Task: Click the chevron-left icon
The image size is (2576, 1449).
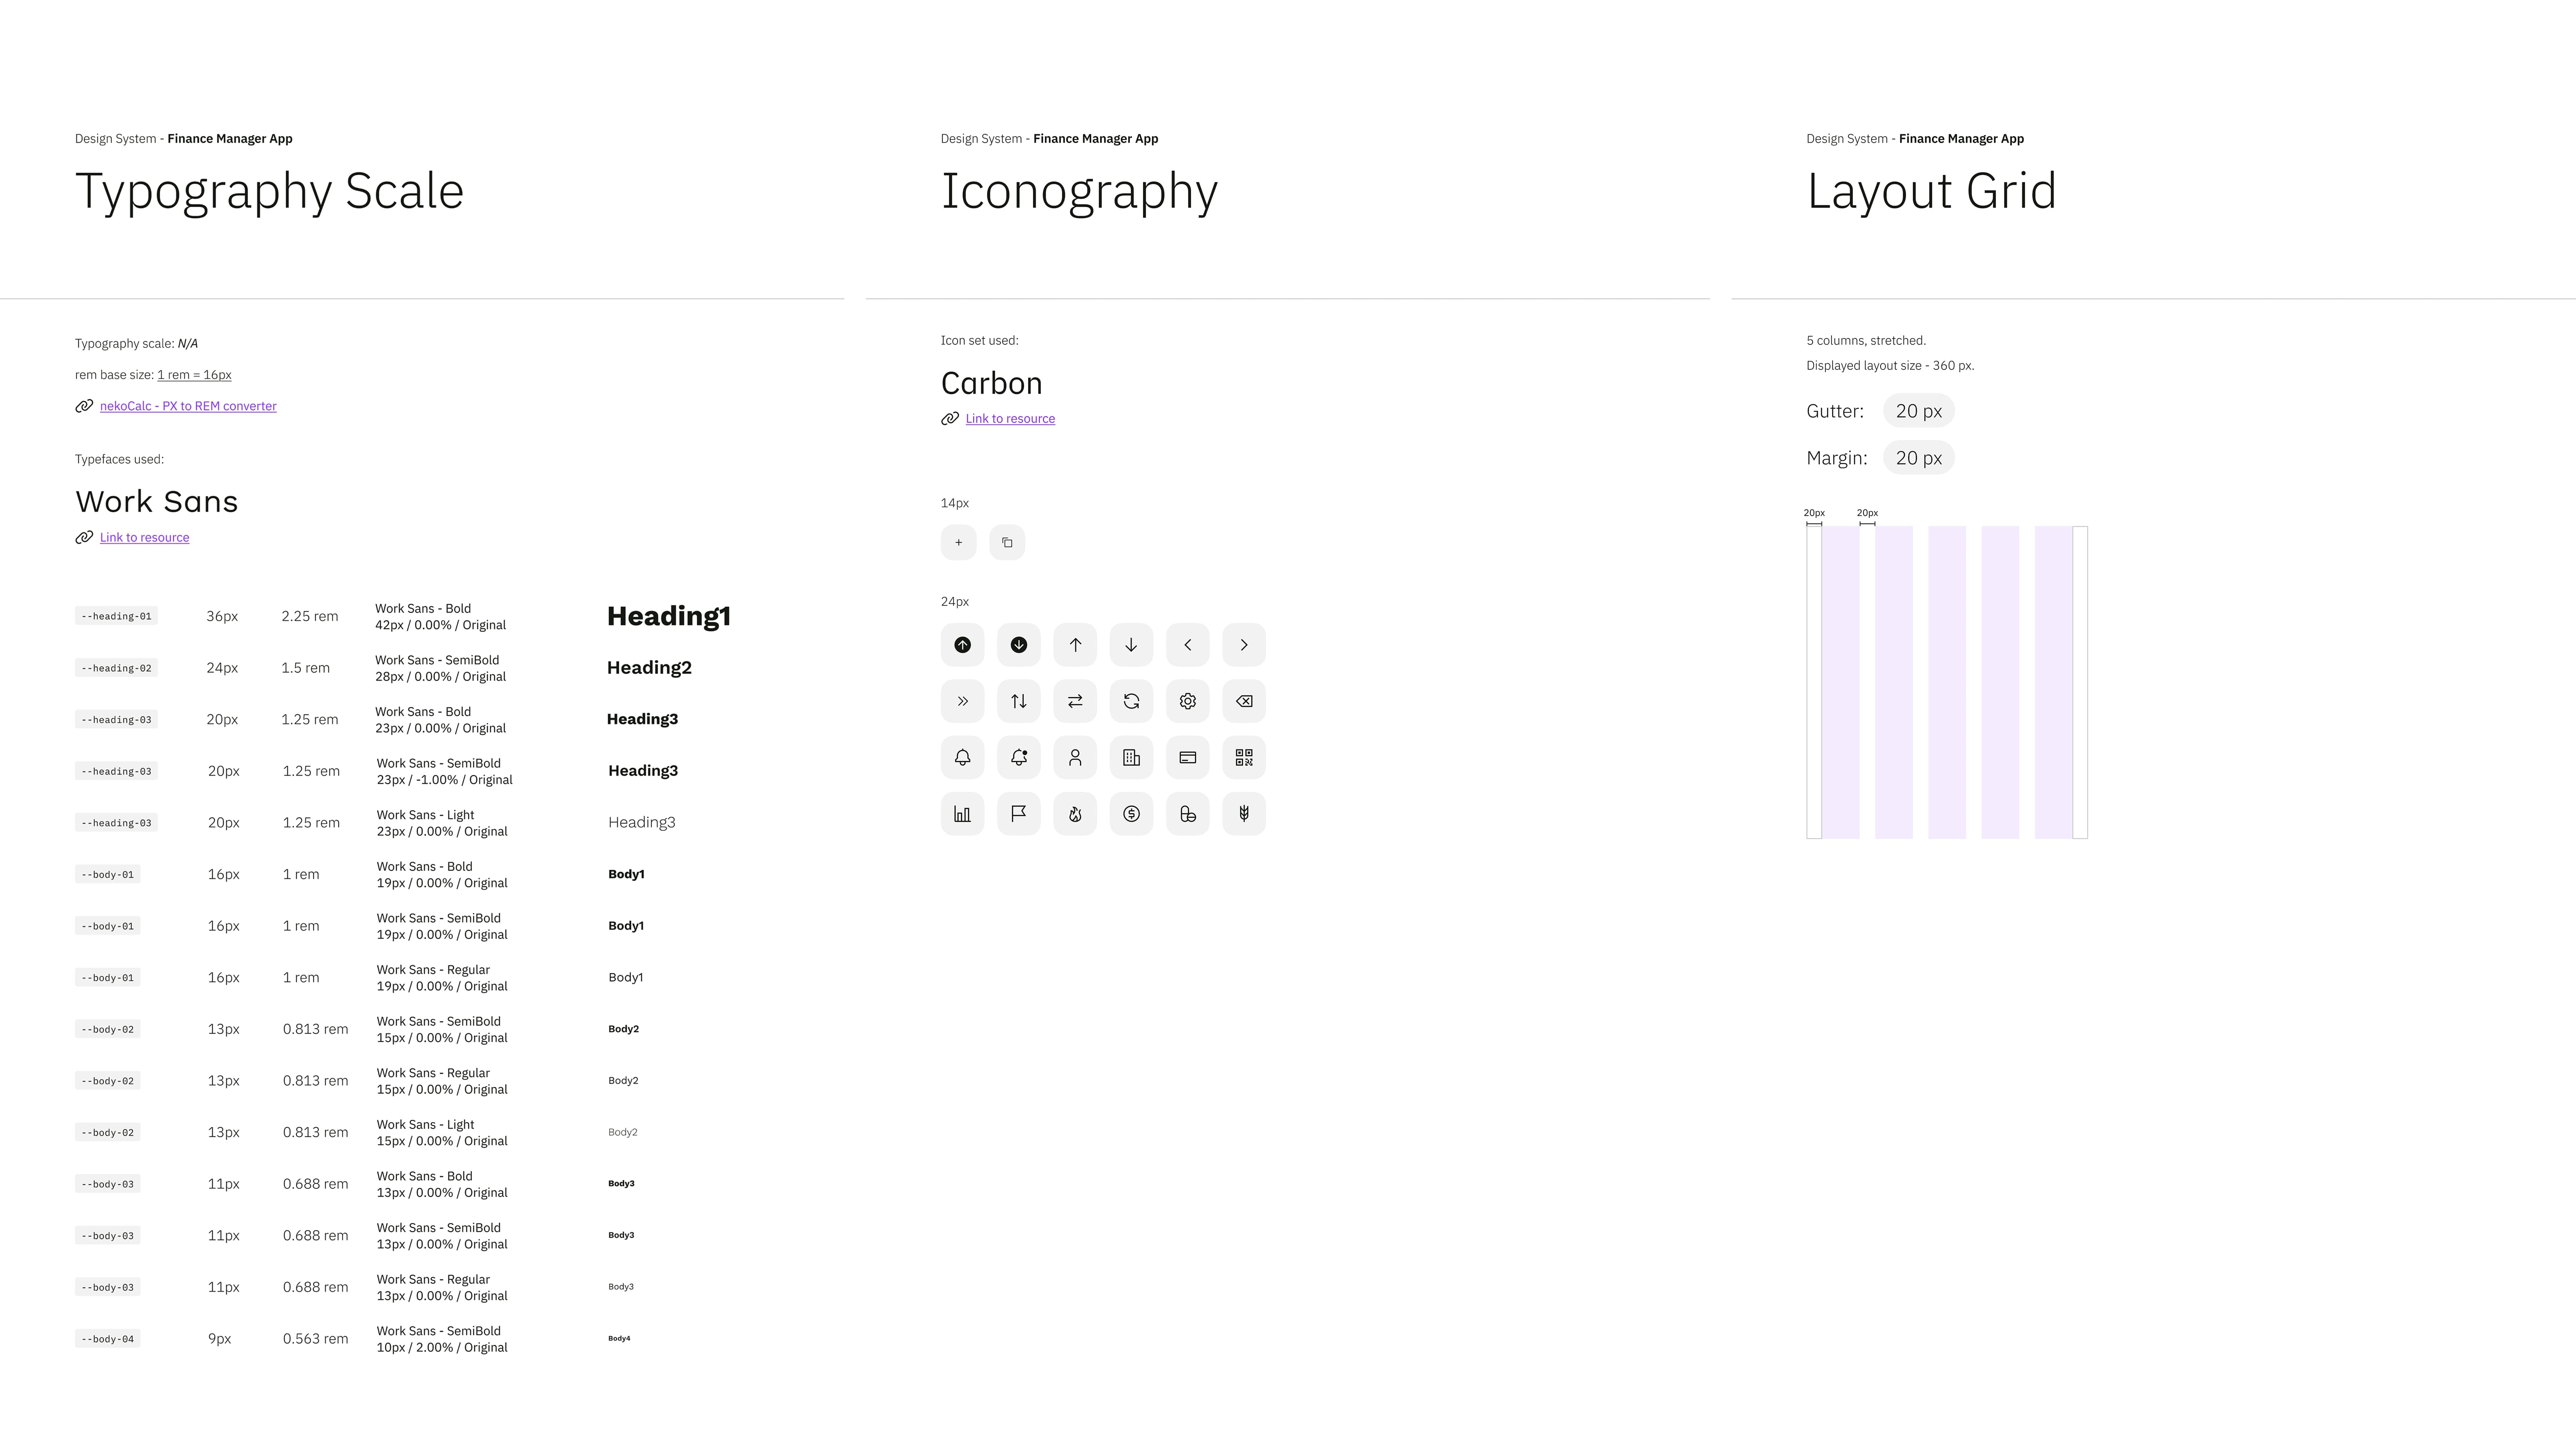Action: [1188, 645]
